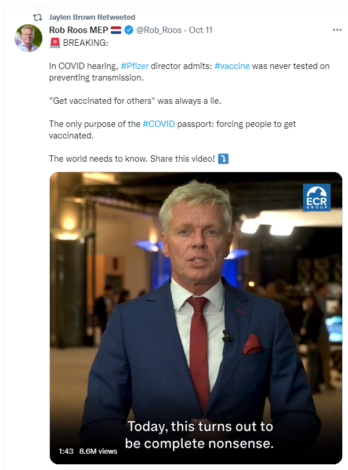348x470 pixels.
Task: Click the red siren emoji before BREAKING
Action: (x=55, y=43)
